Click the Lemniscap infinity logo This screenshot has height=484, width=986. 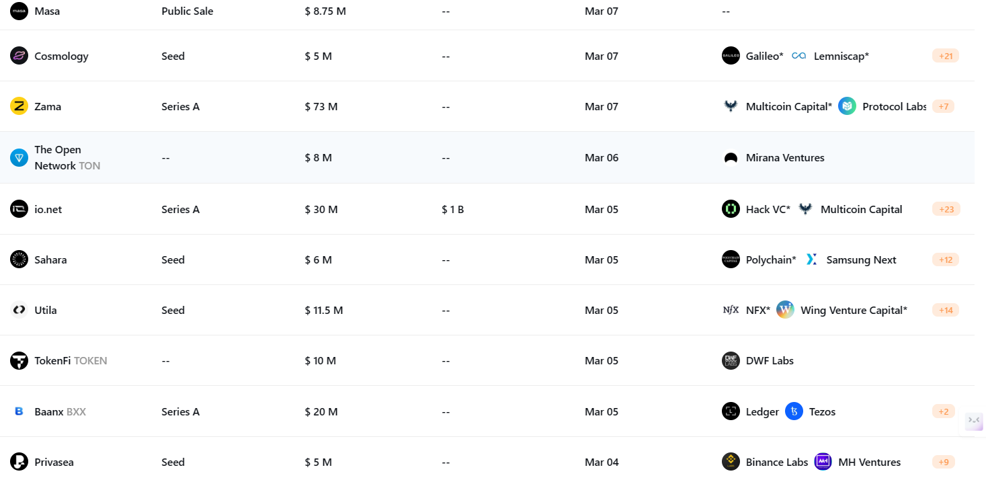click(798, 56)
